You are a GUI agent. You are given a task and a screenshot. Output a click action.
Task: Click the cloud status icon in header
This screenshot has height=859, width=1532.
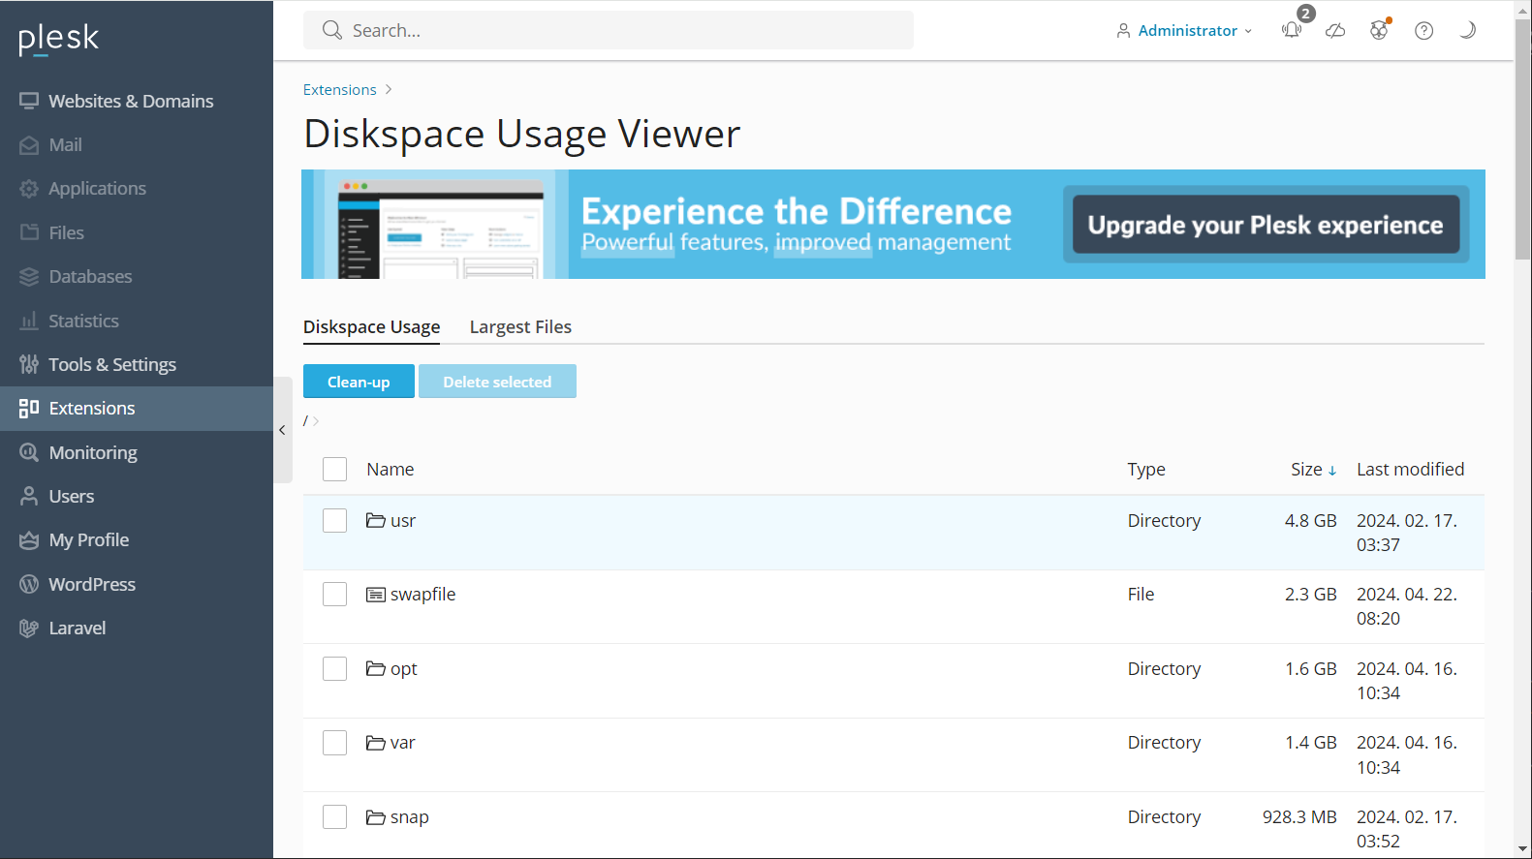pyautogui.click(x=1335, y=30)
